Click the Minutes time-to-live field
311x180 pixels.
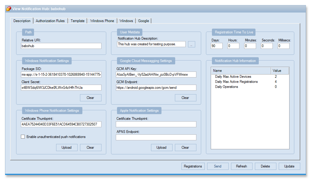(x=250, y=46)
